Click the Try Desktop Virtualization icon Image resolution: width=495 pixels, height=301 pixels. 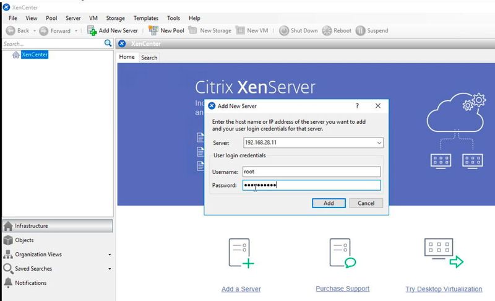click(x=444, y=253)
